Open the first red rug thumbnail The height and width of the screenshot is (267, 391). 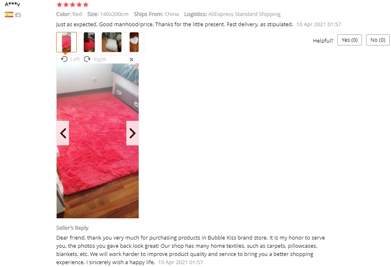pos(66,42)
